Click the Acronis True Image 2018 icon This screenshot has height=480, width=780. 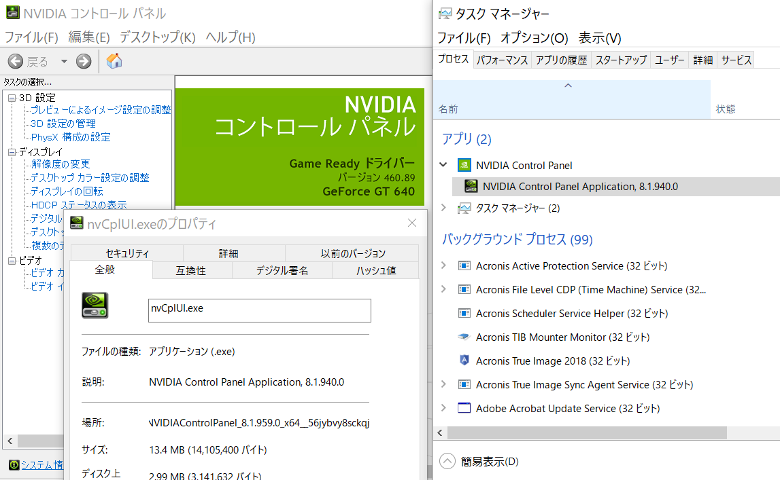(x=464, y=361)
